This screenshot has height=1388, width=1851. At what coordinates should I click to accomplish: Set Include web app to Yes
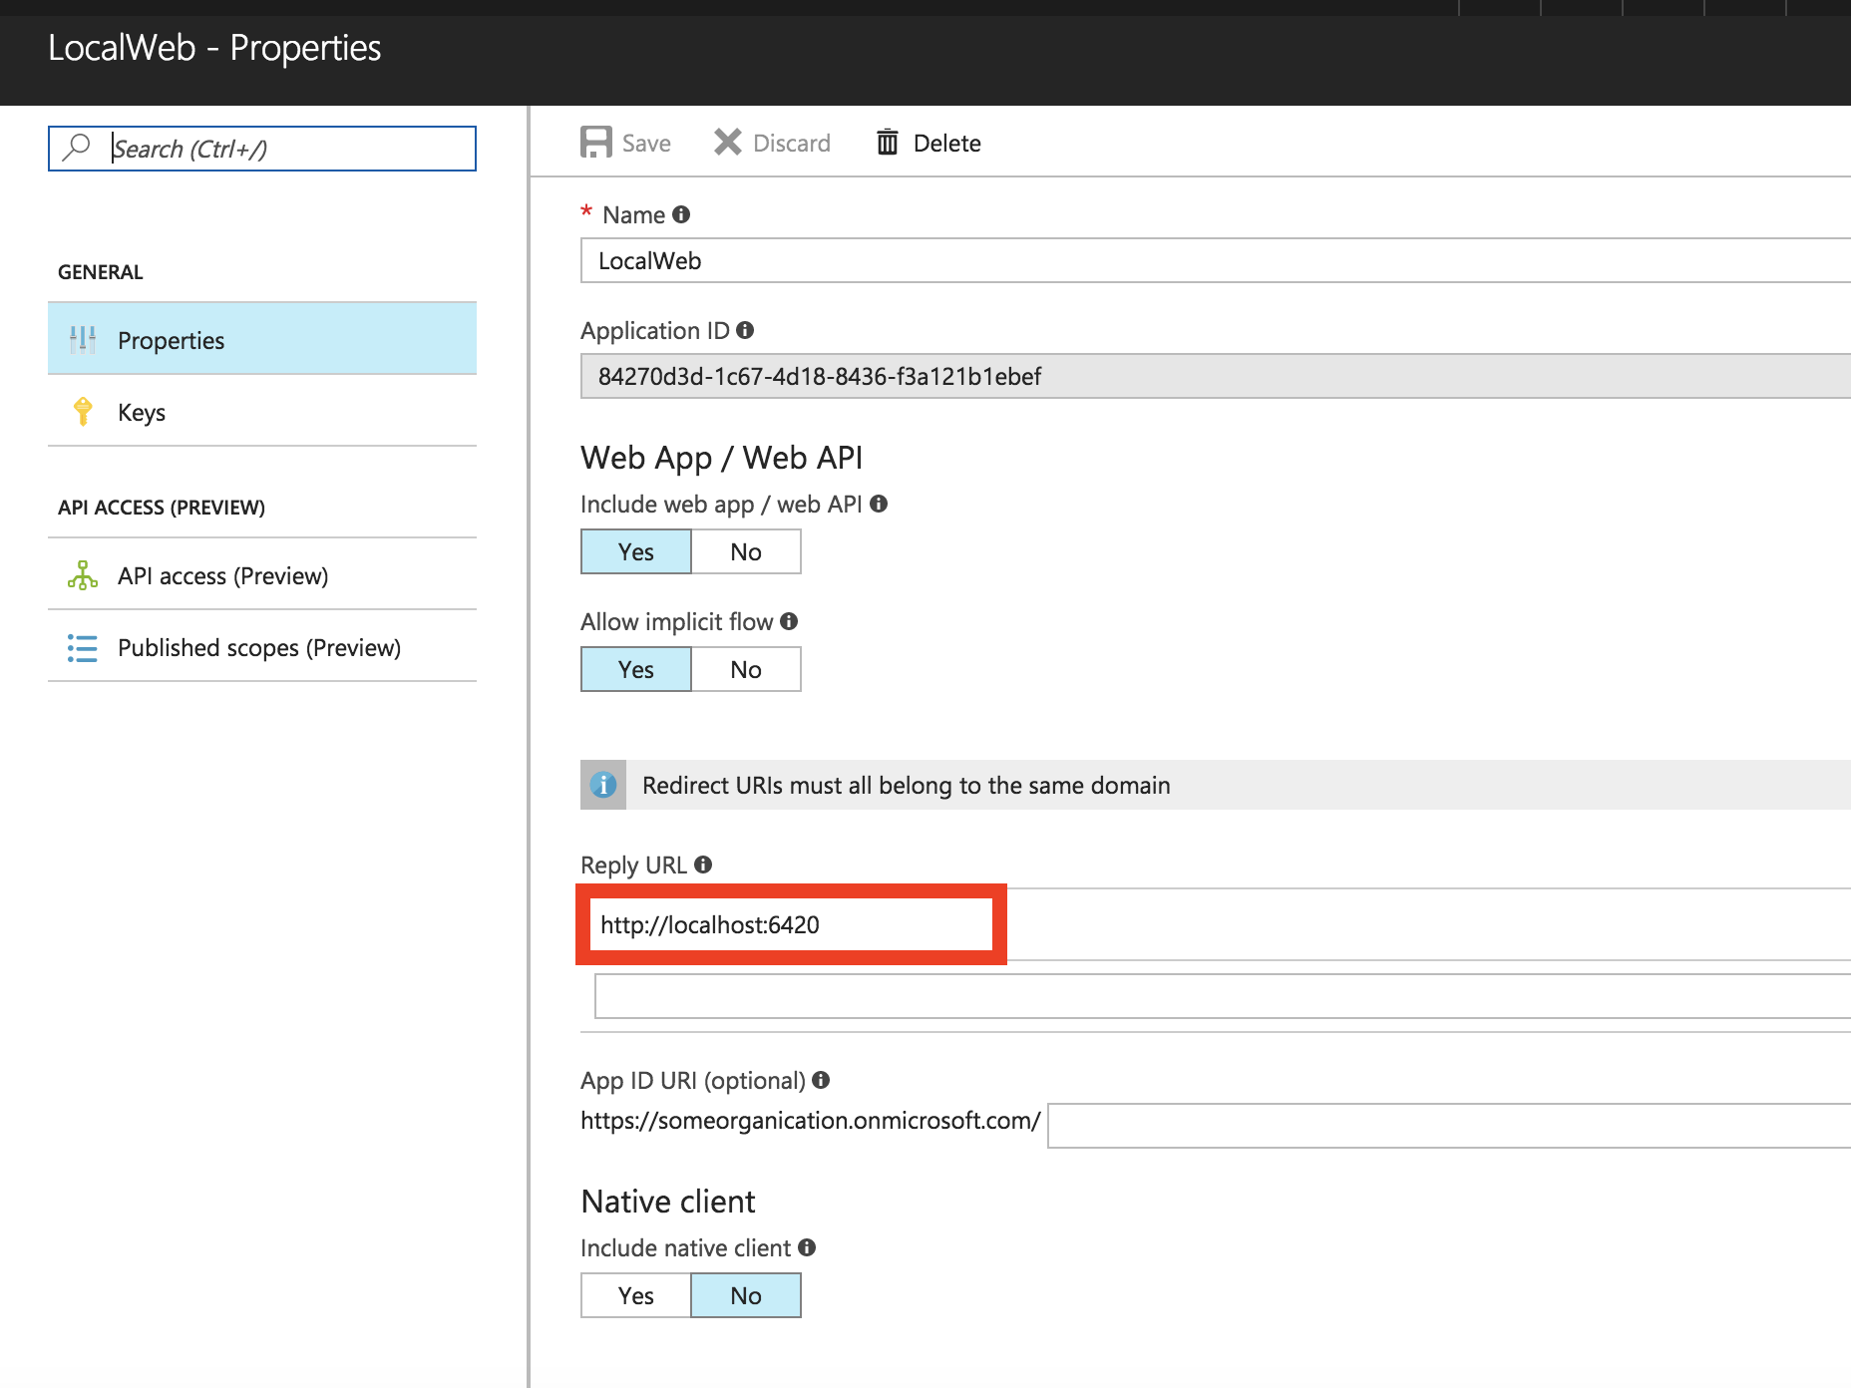(x=636, y=551)
